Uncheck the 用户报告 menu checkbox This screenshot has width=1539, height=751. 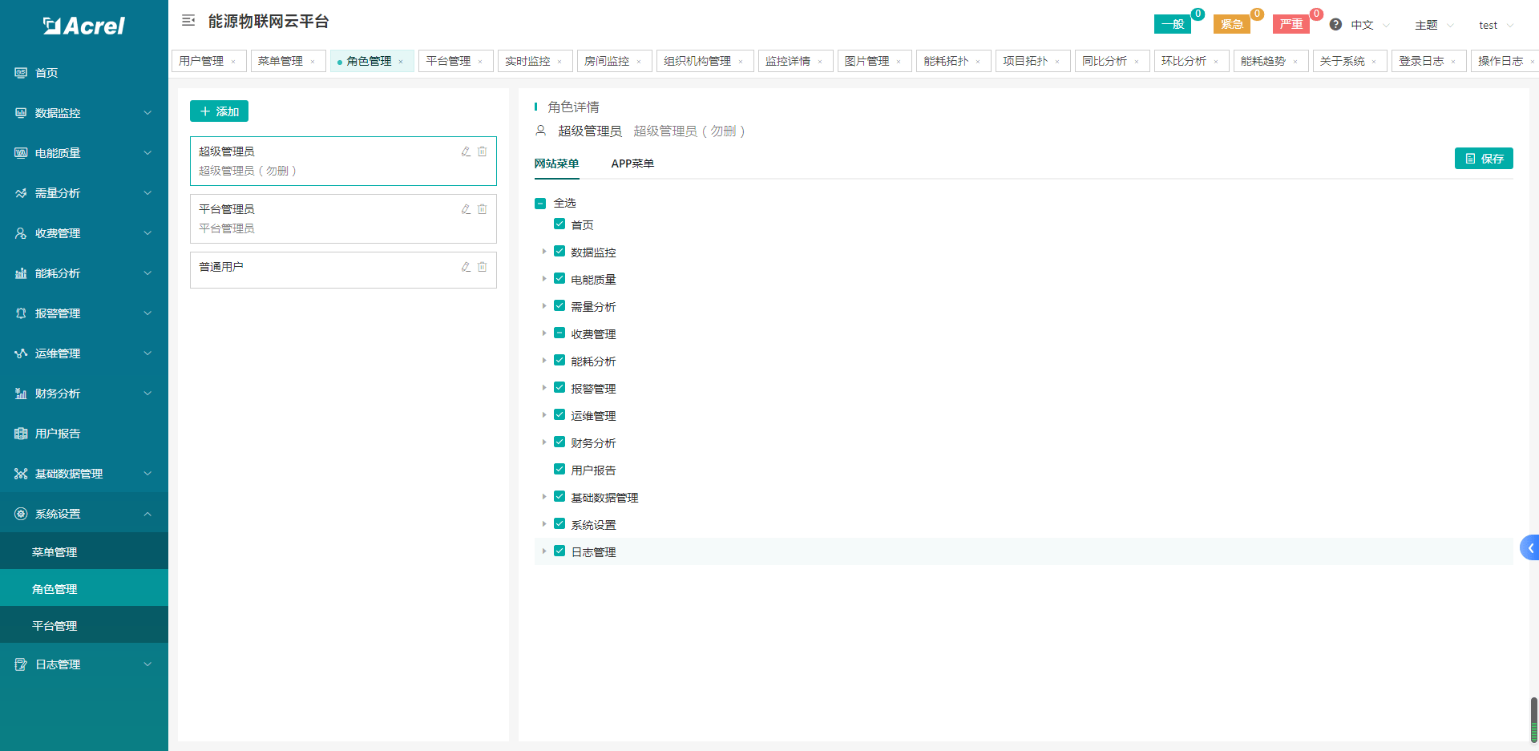tap(559, 470)
